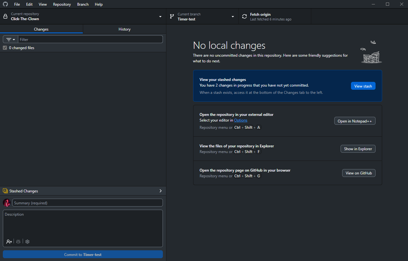
Task: Click Show in Explorer button
Action: (358, 149)
